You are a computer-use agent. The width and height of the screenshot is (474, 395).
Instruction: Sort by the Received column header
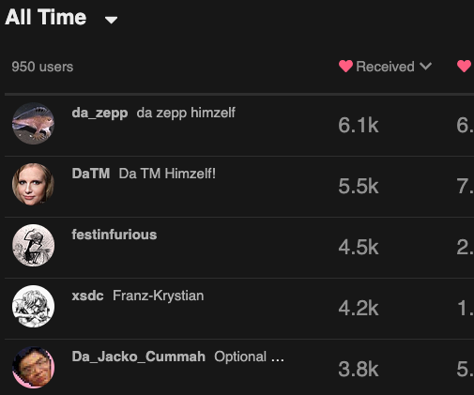(386, 67)
